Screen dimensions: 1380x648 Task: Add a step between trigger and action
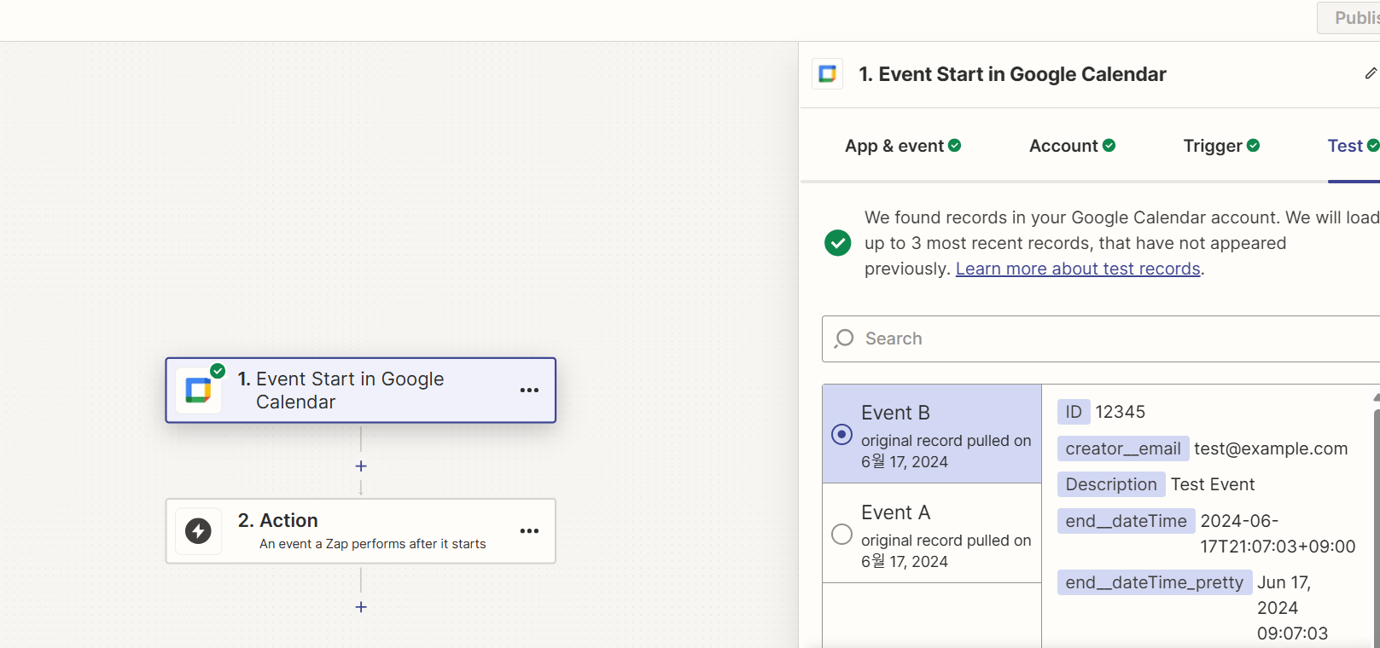point(361,466)
